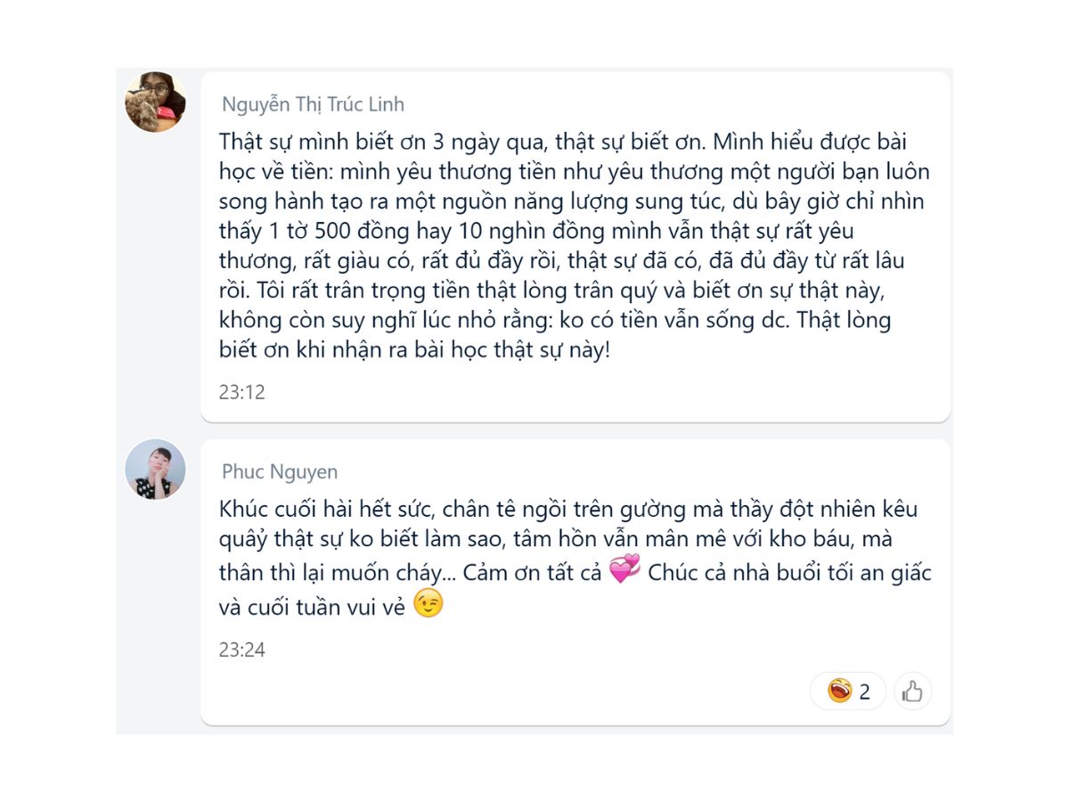
Task: Open Nguyễn Thị Trúc Linh's profile picture
Action: click(155, 102)
